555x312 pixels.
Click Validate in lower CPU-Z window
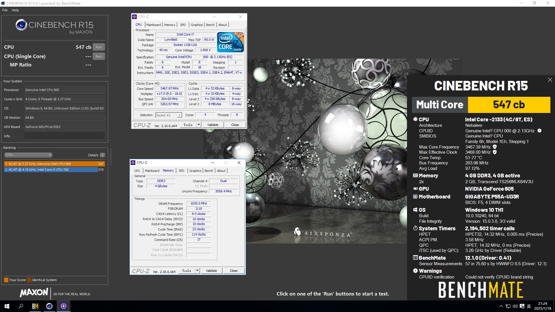(x=211, y=271)
